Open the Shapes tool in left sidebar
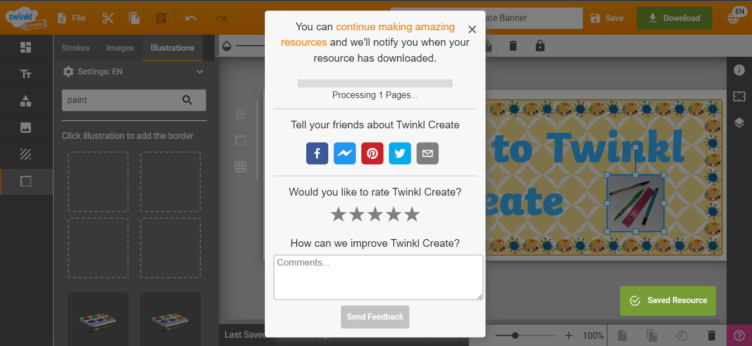Viewport: 752px width, 346px height. pos(26,101)
